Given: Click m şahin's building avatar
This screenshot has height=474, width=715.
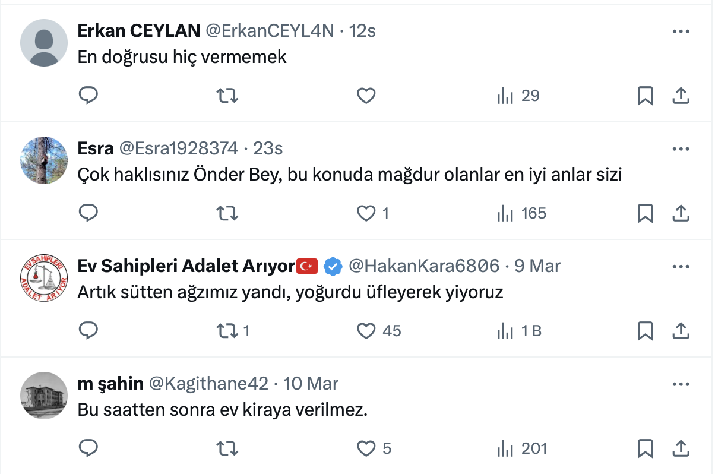Looking at the screenshot, I should point(44,396).
